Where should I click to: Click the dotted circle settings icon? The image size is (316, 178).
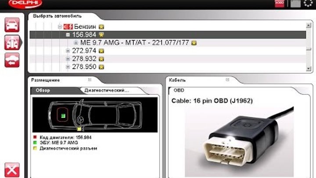click(x=309, y=3)
